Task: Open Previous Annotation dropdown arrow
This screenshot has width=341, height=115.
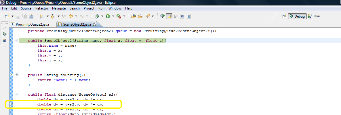Action: coord(58,16)
